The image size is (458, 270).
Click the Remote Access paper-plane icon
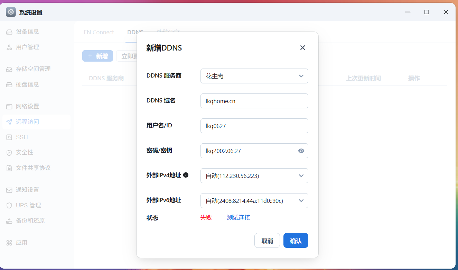(x=9, y=122)
